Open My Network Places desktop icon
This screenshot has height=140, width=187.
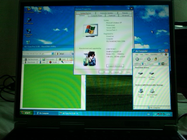pyautogui.click(x=29, y=32)
